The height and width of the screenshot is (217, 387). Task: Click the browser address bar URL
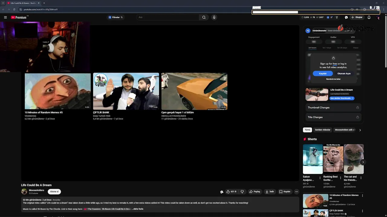pyautogui.click(x=41, y=9)
